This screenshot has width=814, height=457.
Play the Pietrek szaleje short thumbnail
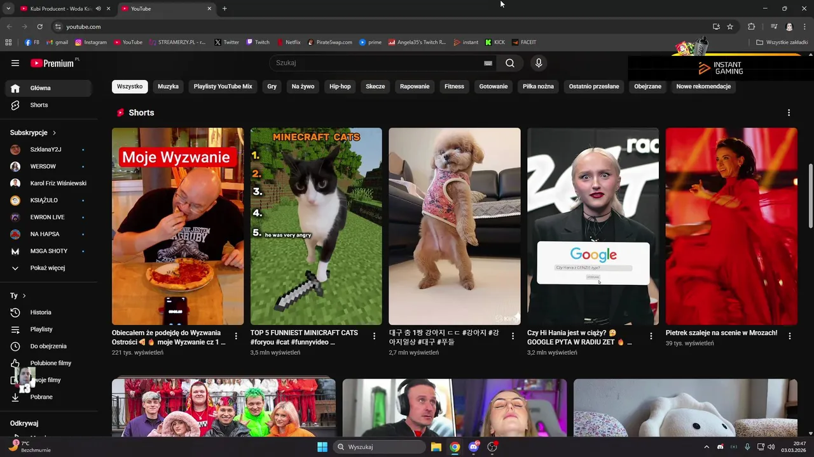[731, 227]
